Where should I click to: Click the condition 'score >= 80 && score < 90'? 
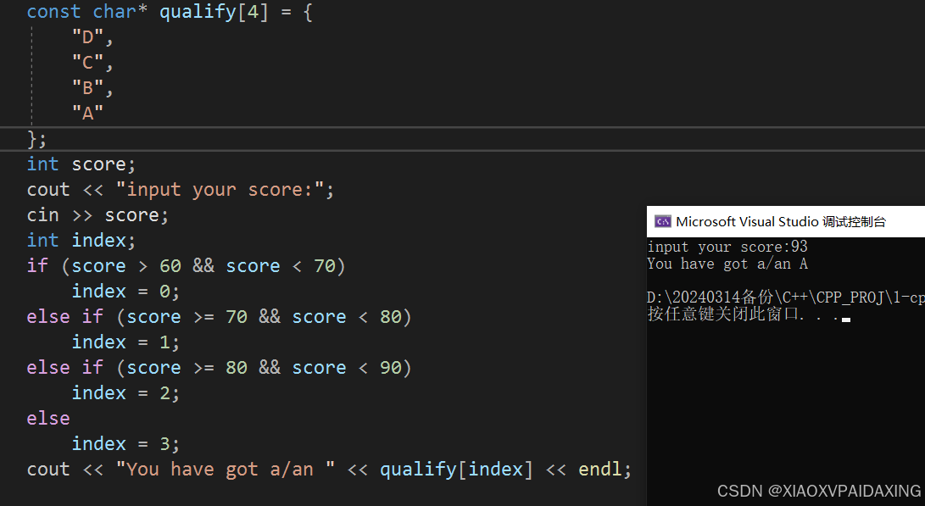click(265, 367)
